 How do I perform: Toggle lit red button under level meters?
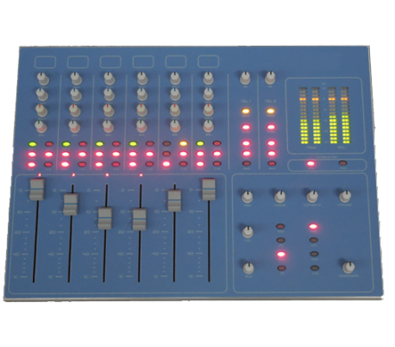point(310,163)
